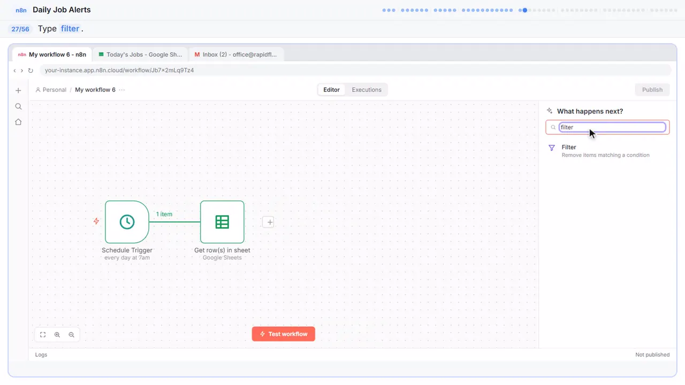
Task: Click the 'What happens next?' panel heading
Action: click(590, 111)
